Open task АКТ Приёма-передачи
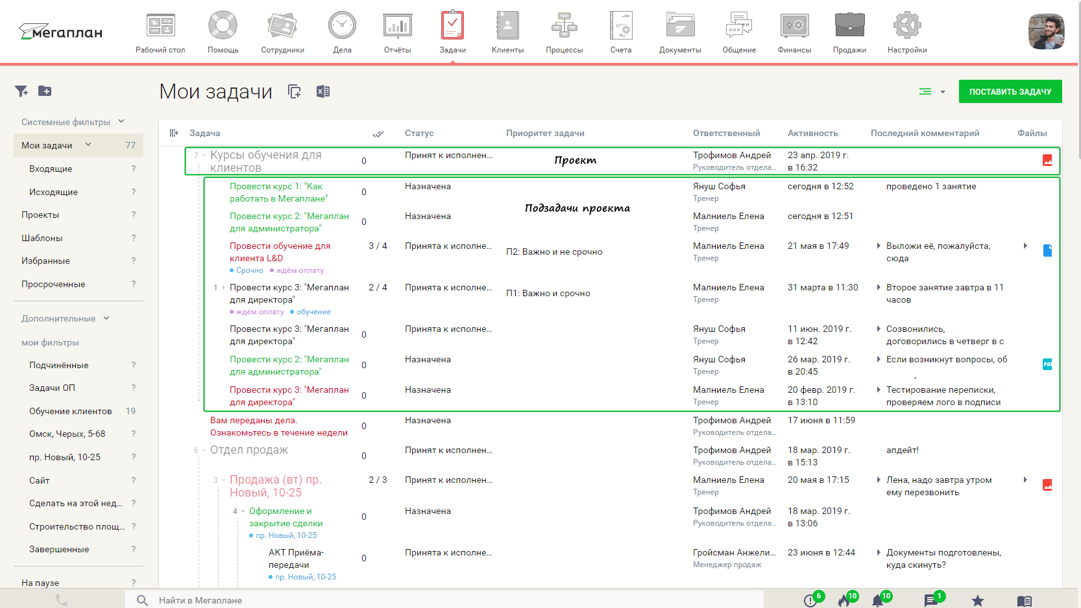Viewport: 1081px width, 608px height. pos(296,559)
